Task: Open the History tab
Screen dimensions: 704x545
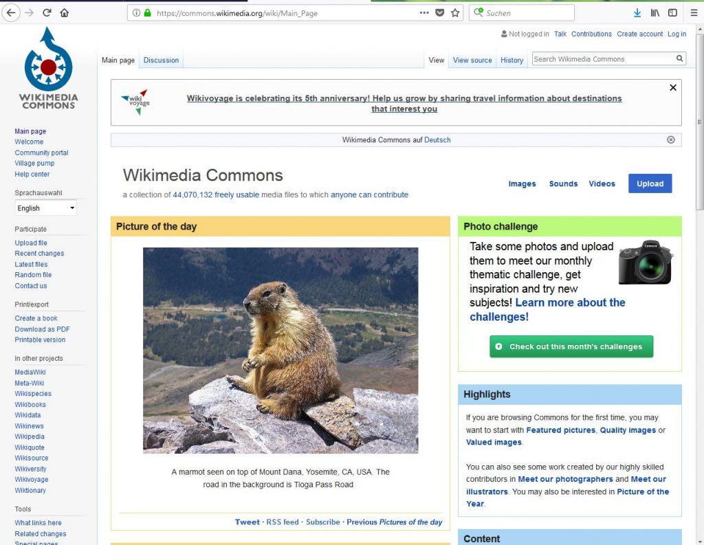Action: point(511,60)
